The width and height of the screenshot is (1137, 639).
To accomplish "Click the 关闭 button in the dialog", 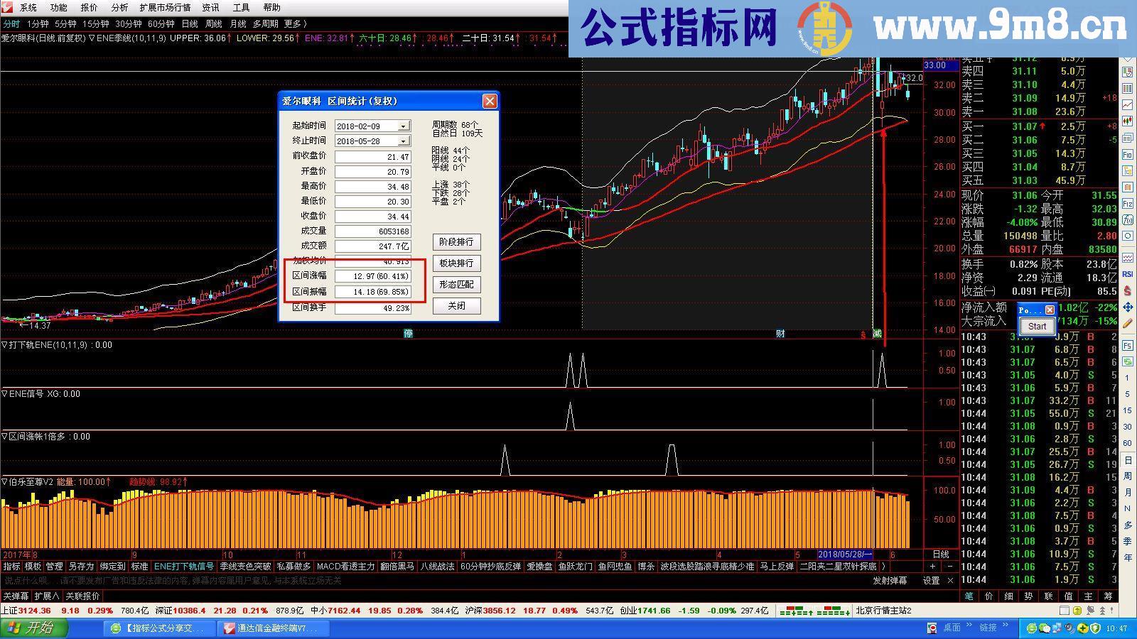I will 456,306.
